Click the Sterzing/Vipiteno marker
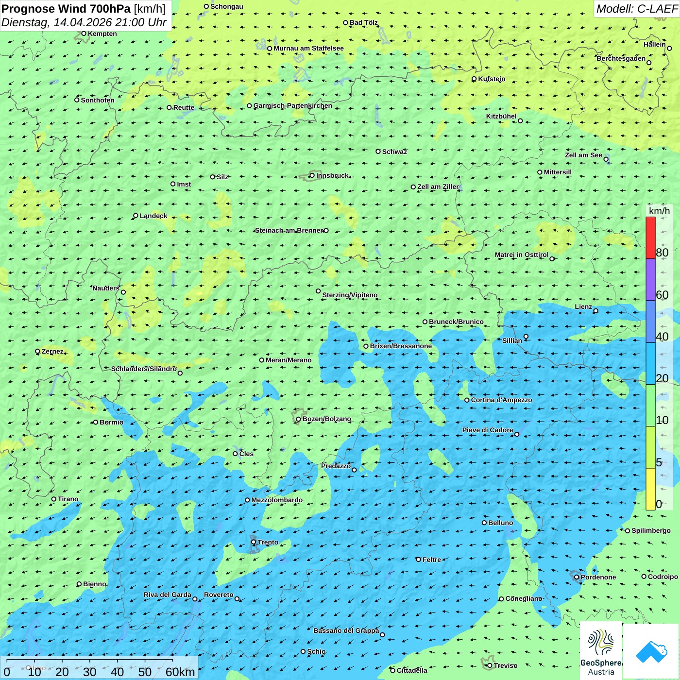Screen dimensions: 680x680 [318, 291]
